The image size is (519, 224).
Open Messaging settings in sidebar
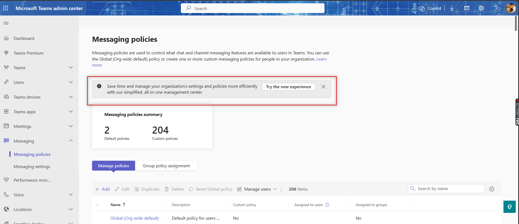pyautogui.click(x=32, y=167)
